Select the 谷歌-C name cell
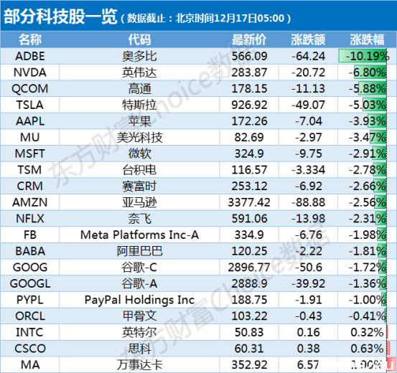Viewport: 397px width, 373px height. 139,268
